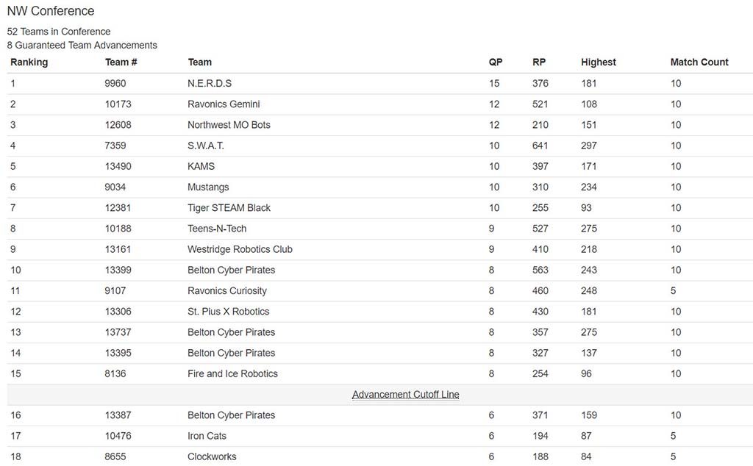Image resolution: width=753 pixels, height=466 pixels.
Task: Click the QP column header
Action: 496,62
